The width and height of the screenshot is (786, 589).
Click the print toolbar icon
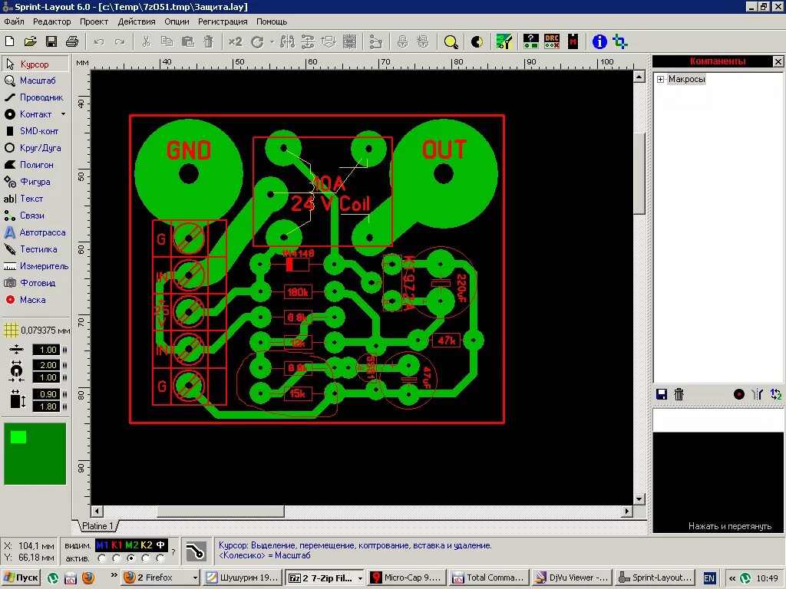pyautogui.click(x=73, y=41)
